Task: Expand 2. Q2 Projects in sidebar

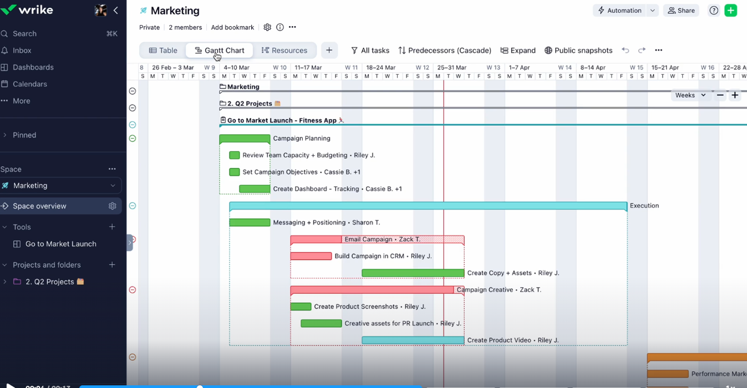Action: click(x=5, y=282)
